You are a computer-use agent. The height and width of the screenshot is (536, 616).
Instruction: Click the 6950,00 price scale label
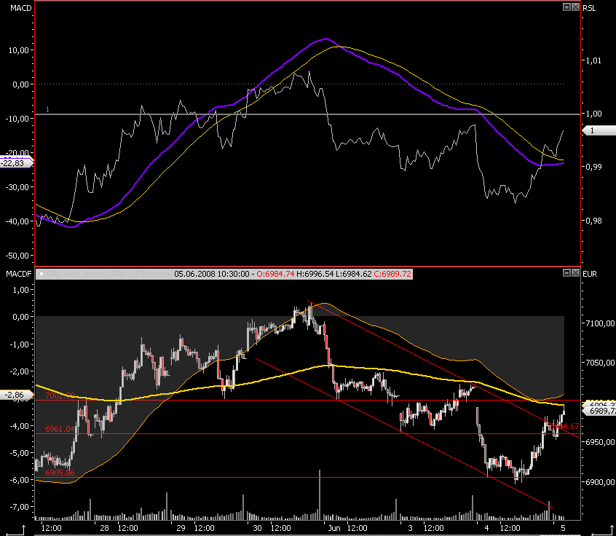click(600, 442)
